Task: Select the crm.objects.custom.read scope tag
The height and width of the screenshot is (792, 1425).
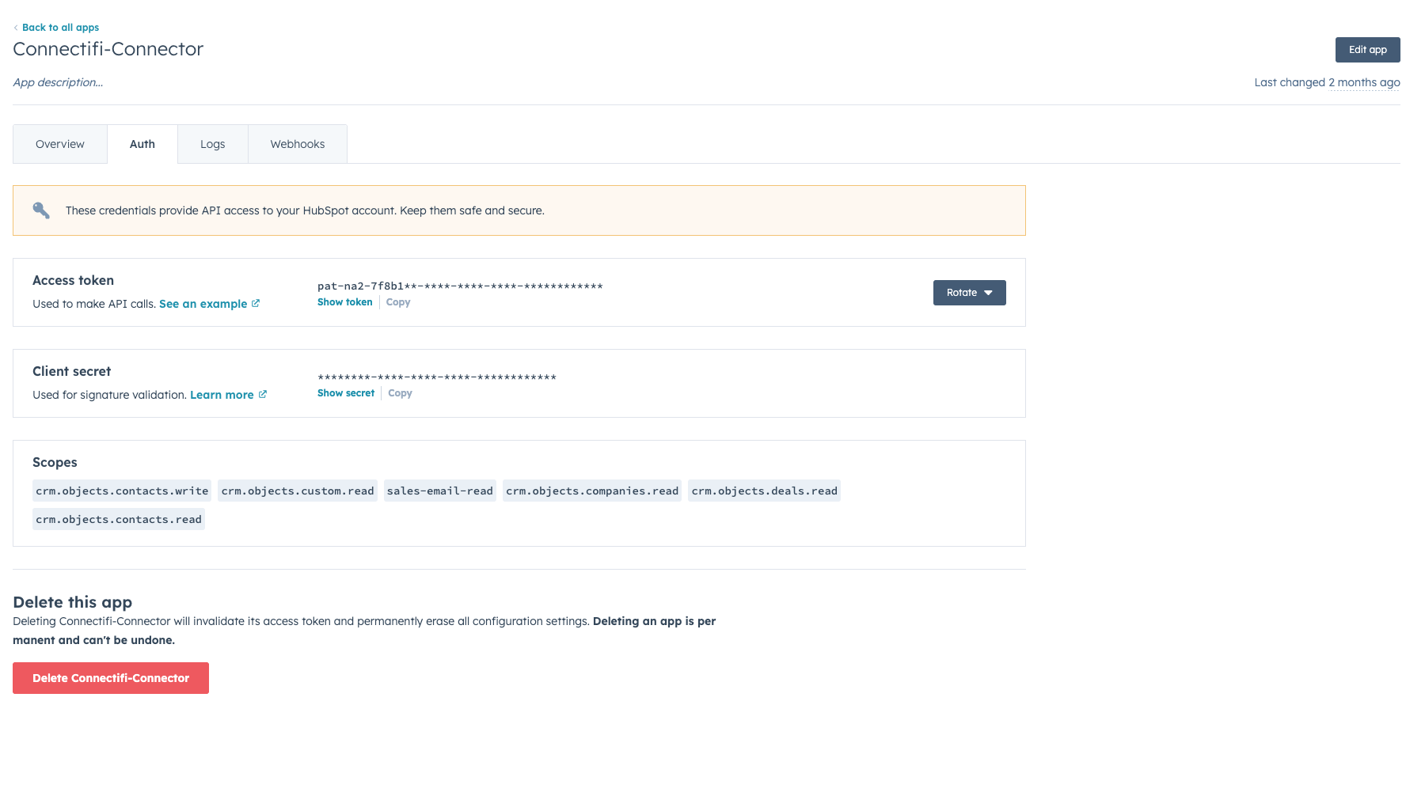Action: coord(298,491)
